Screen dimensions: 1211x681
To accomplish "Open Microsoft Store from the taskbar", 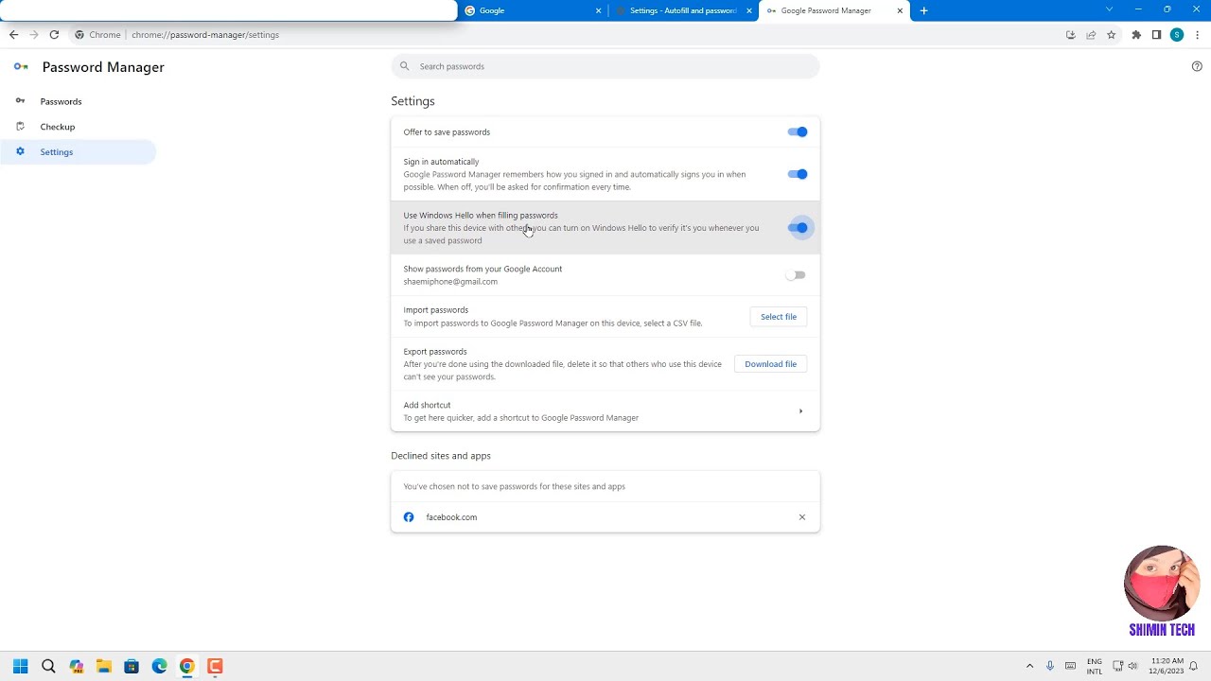I will tap(132, 666).
